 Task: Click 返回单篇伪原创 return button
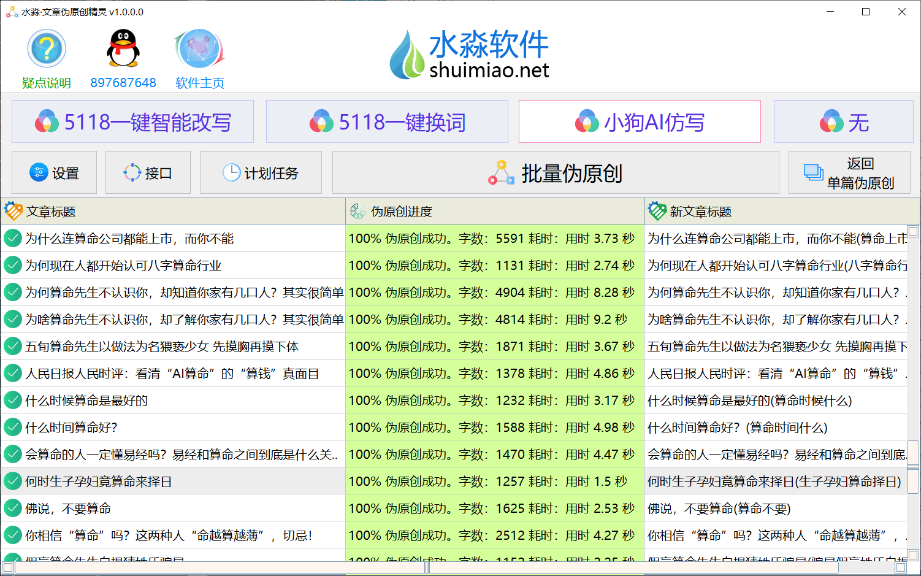849,173
